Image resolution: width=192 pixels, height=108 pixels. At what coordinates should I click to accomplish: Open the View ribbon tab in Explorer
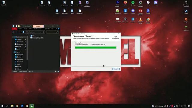[30, 29]
